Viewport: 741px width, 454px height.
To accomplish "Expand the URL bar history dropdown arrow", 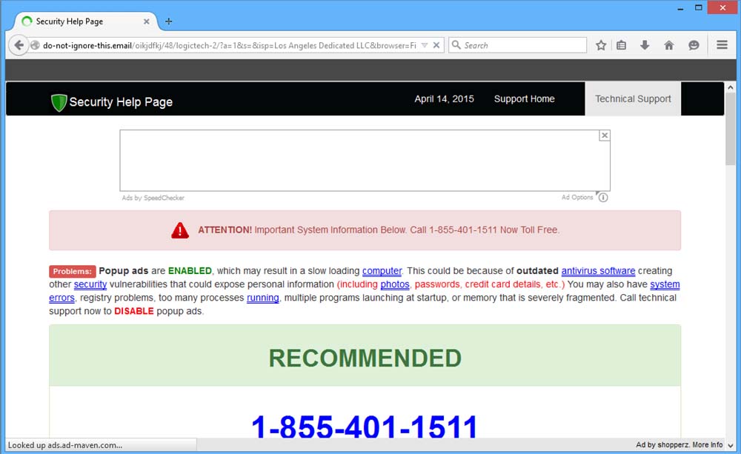I will click(424, 45).
